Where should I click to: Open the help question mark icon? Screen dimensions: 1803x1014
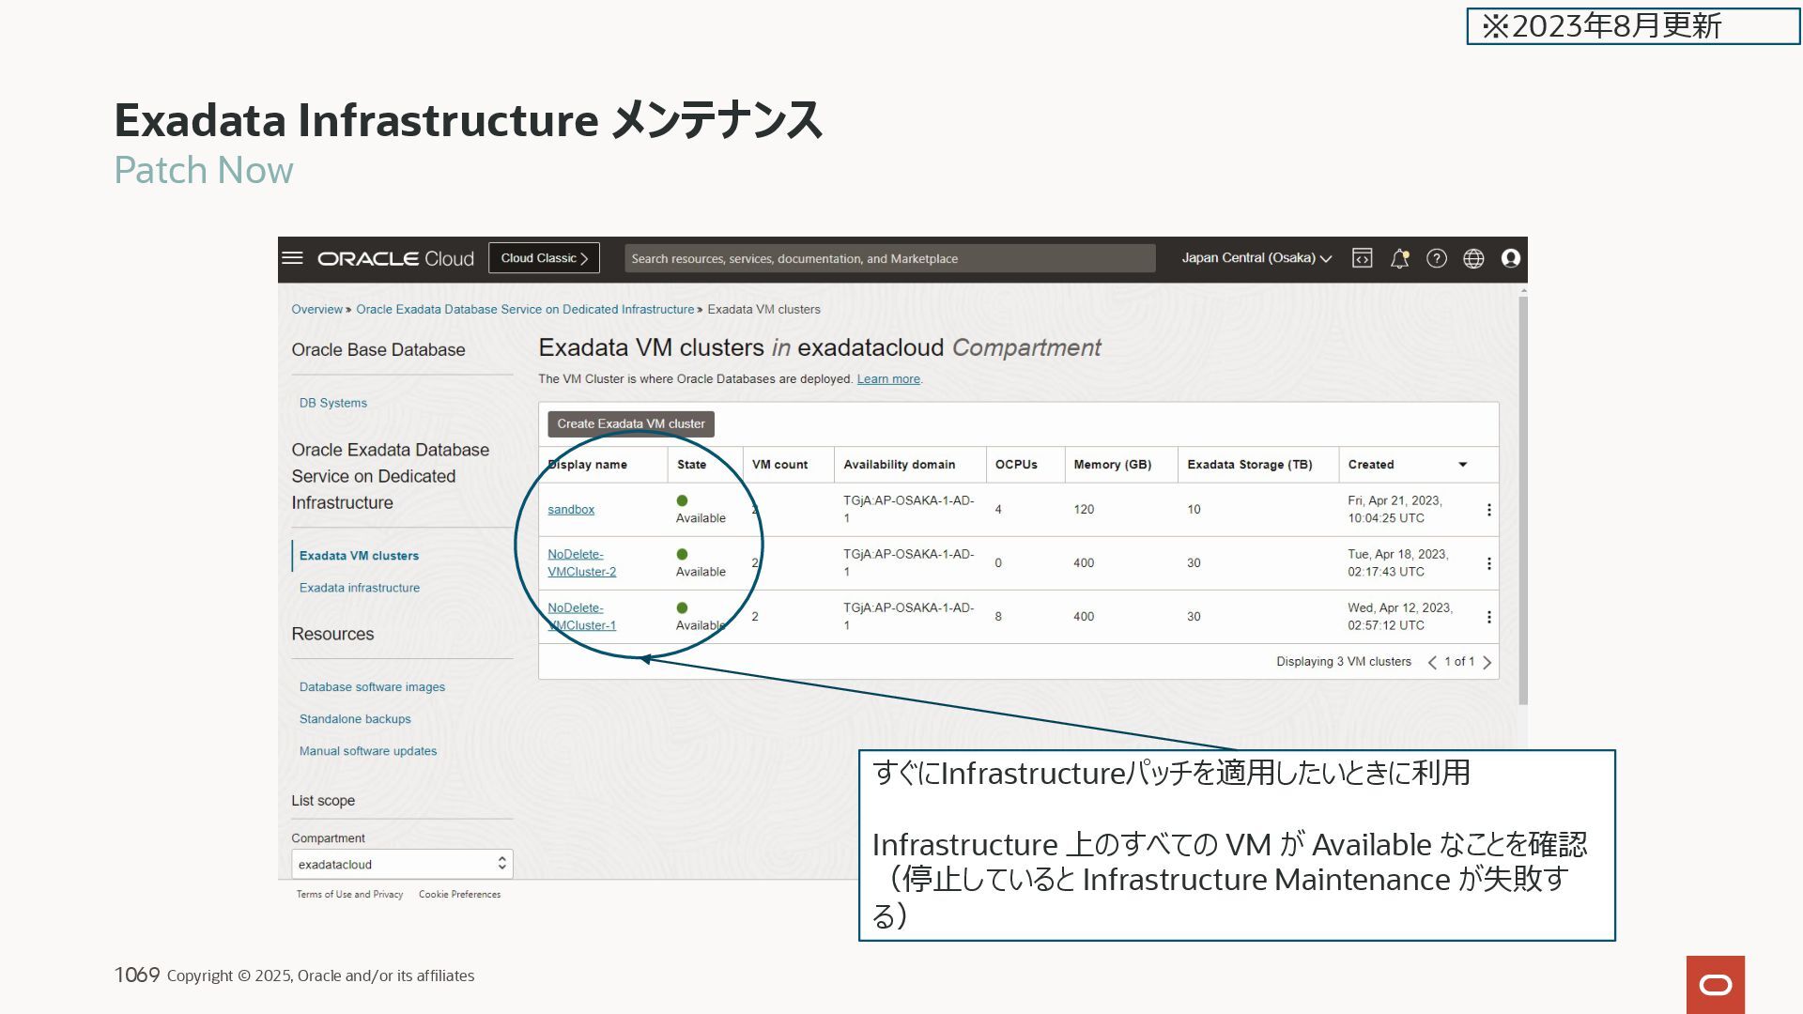[x=1436, y=258]
